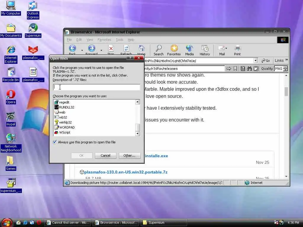Click the plasmafox-133.0 portable.7z link
303x227 pixels.
click(126, 172)
